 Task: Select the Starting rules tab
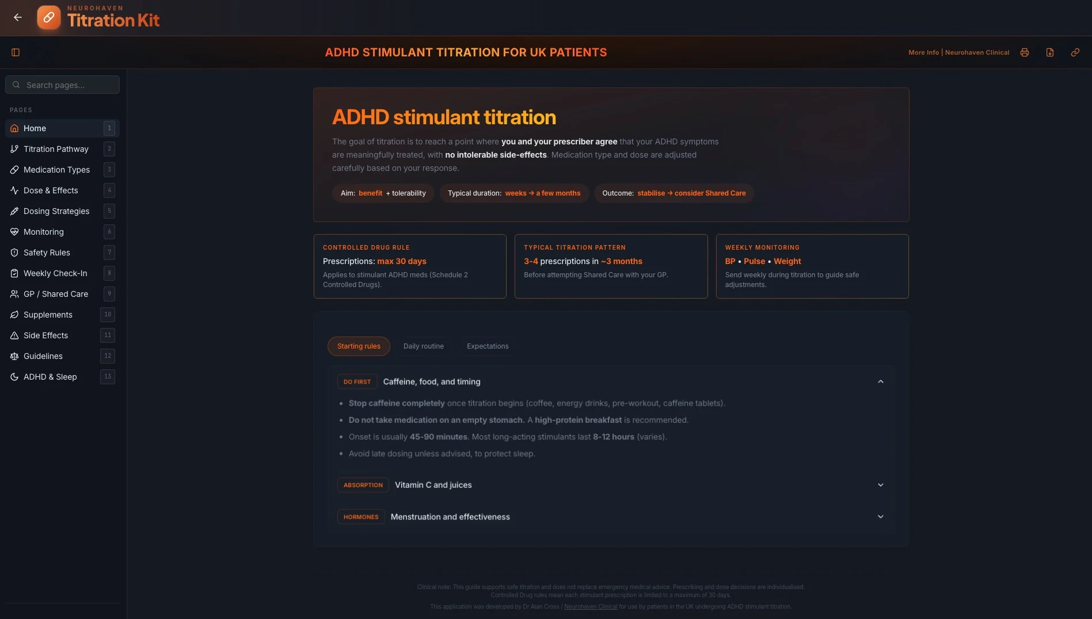coord(359,346)
